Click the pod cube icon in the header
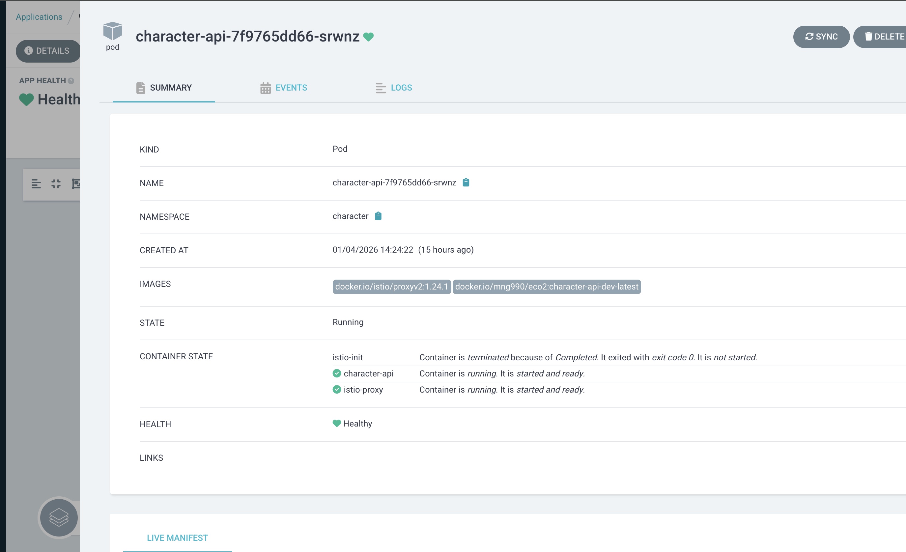 pos(113,31)
